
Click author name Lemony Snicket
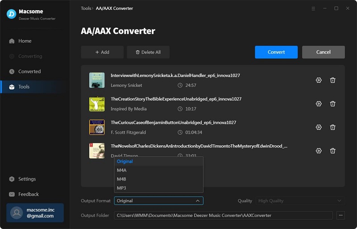coord(126,85)
